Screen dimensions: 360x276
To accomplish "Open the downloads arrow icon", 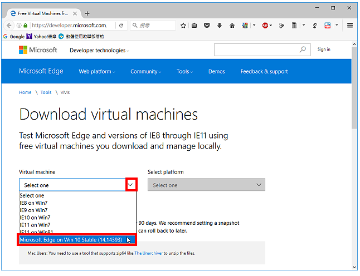I will tap(220, 25).
